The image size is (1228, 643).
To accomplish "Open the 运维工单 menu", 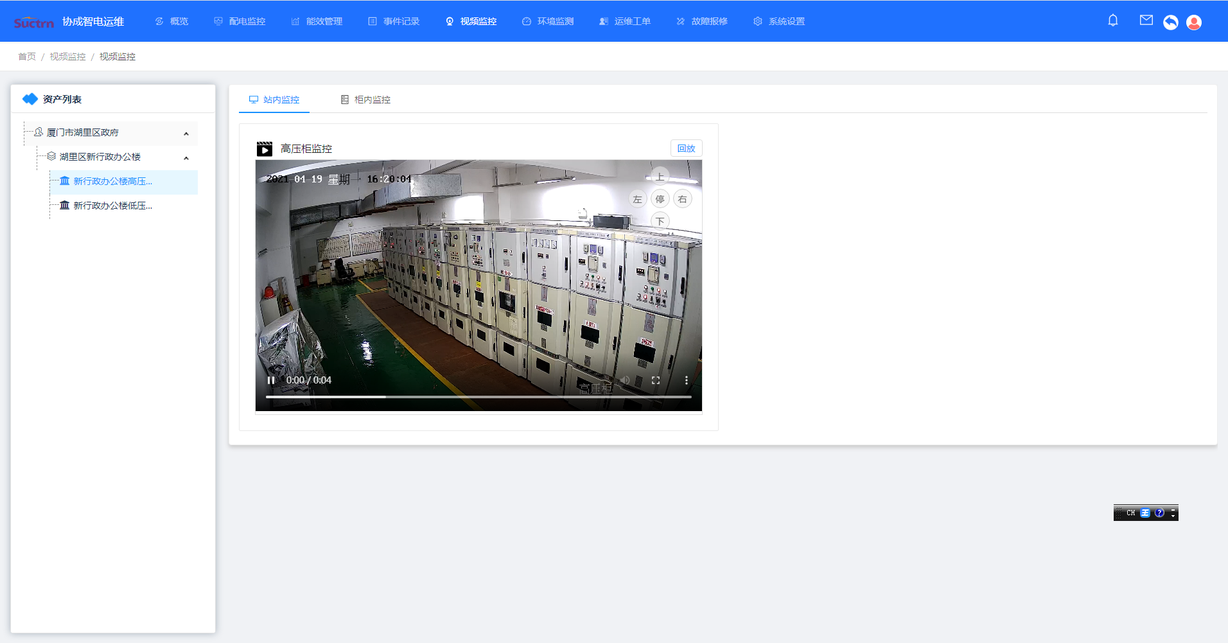I will coord(625,21).
